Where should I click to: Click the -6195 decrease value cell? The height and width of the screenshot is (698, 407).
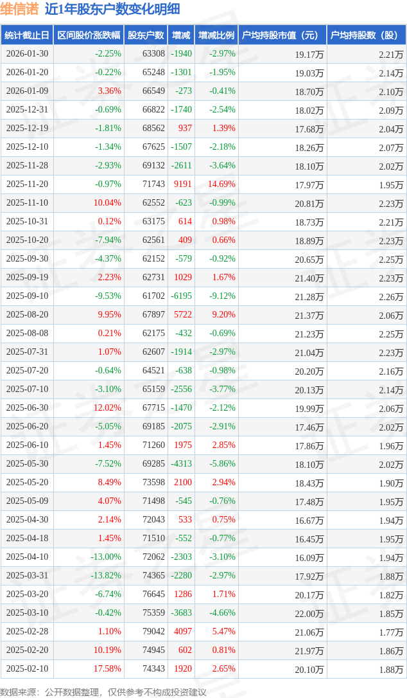pos(181,296)
